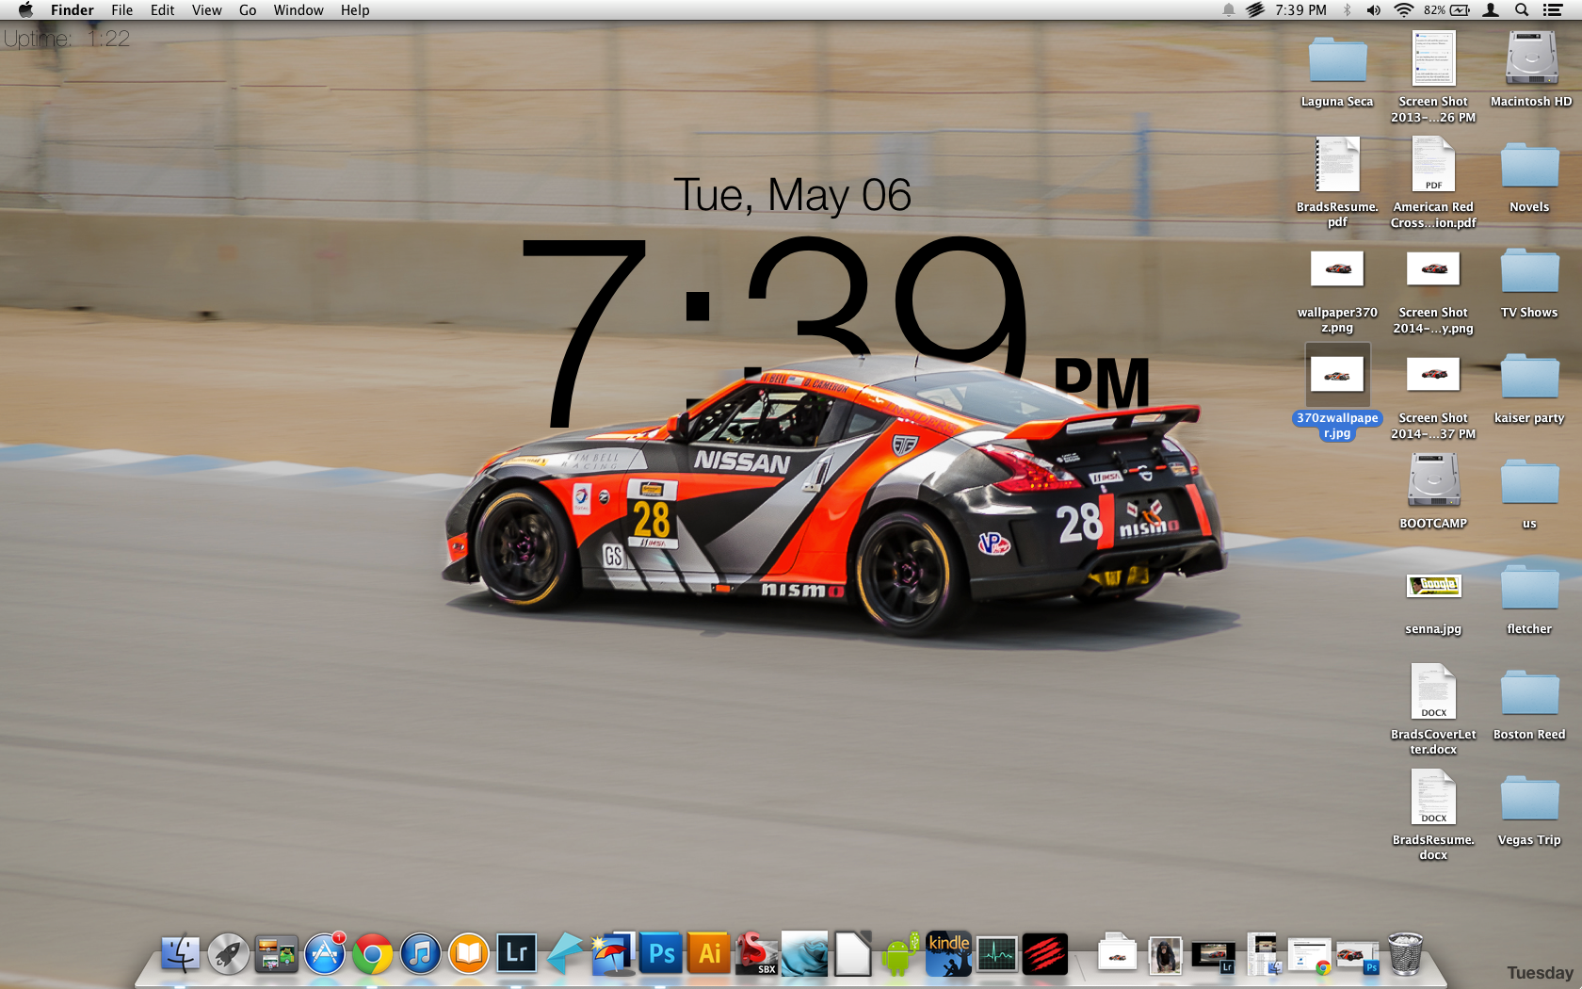The height and width of the screenshot is (989, 1582).
Task: Open the Help menu
Action: tap(355, 10)
